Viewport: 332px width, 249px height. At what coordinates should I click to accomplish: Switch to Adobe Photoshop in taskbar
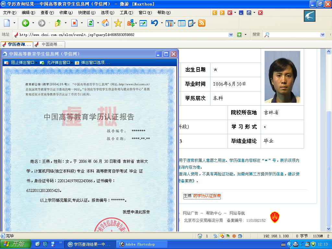coord(142,244)
